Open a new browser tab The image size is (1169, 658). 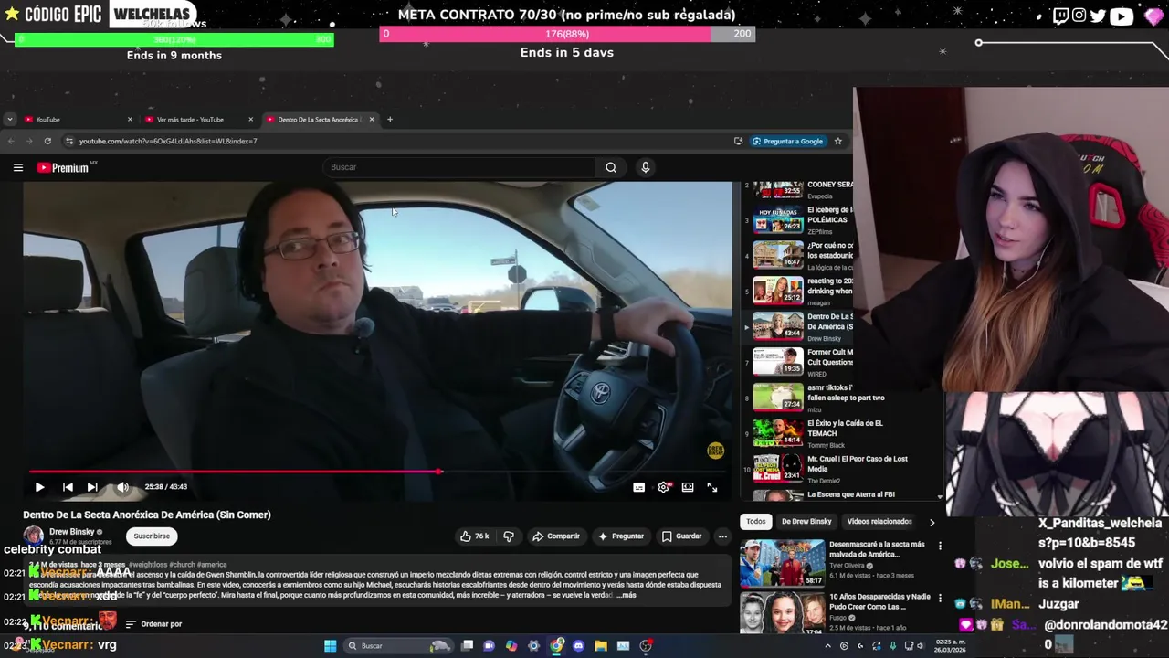click(390, 119)
